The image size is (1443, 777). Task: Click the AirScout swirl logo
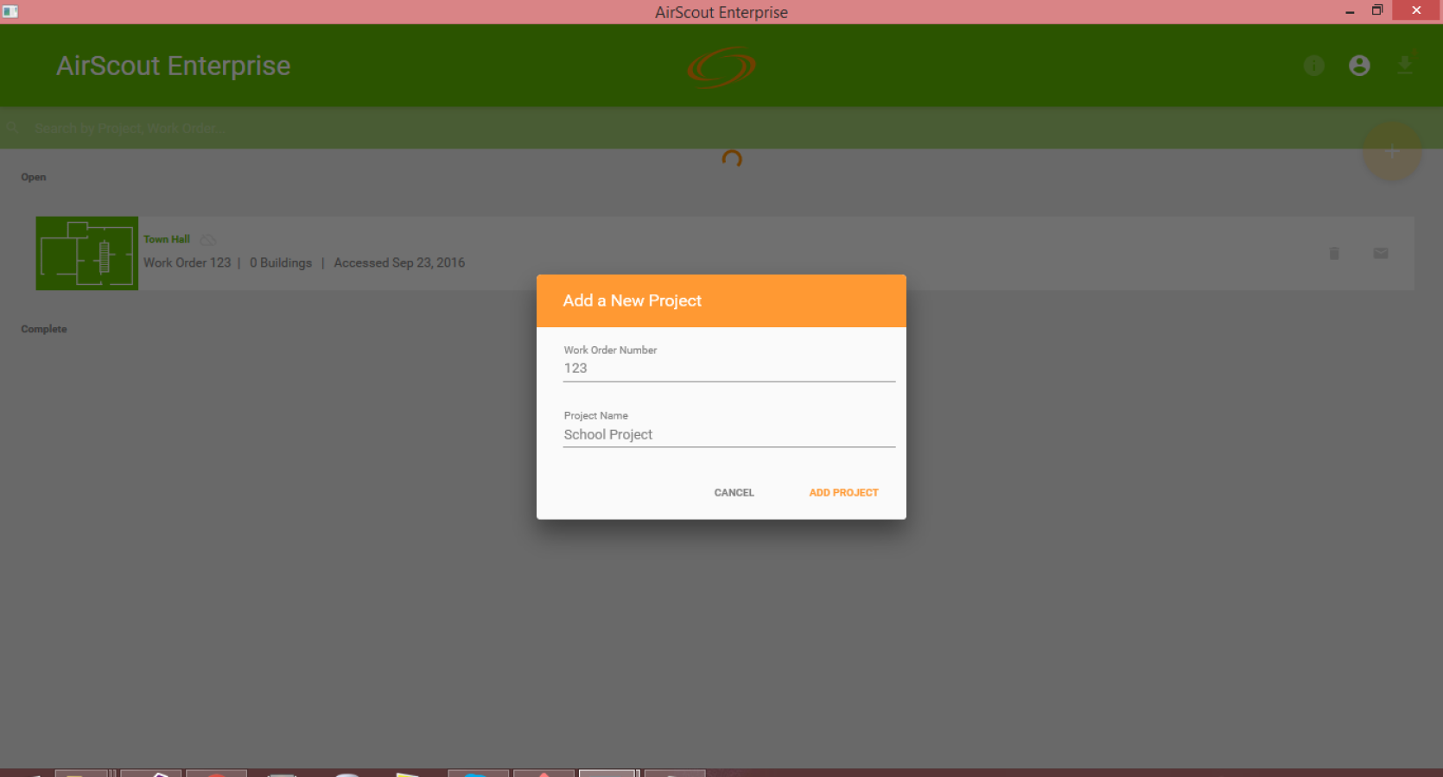721,67
